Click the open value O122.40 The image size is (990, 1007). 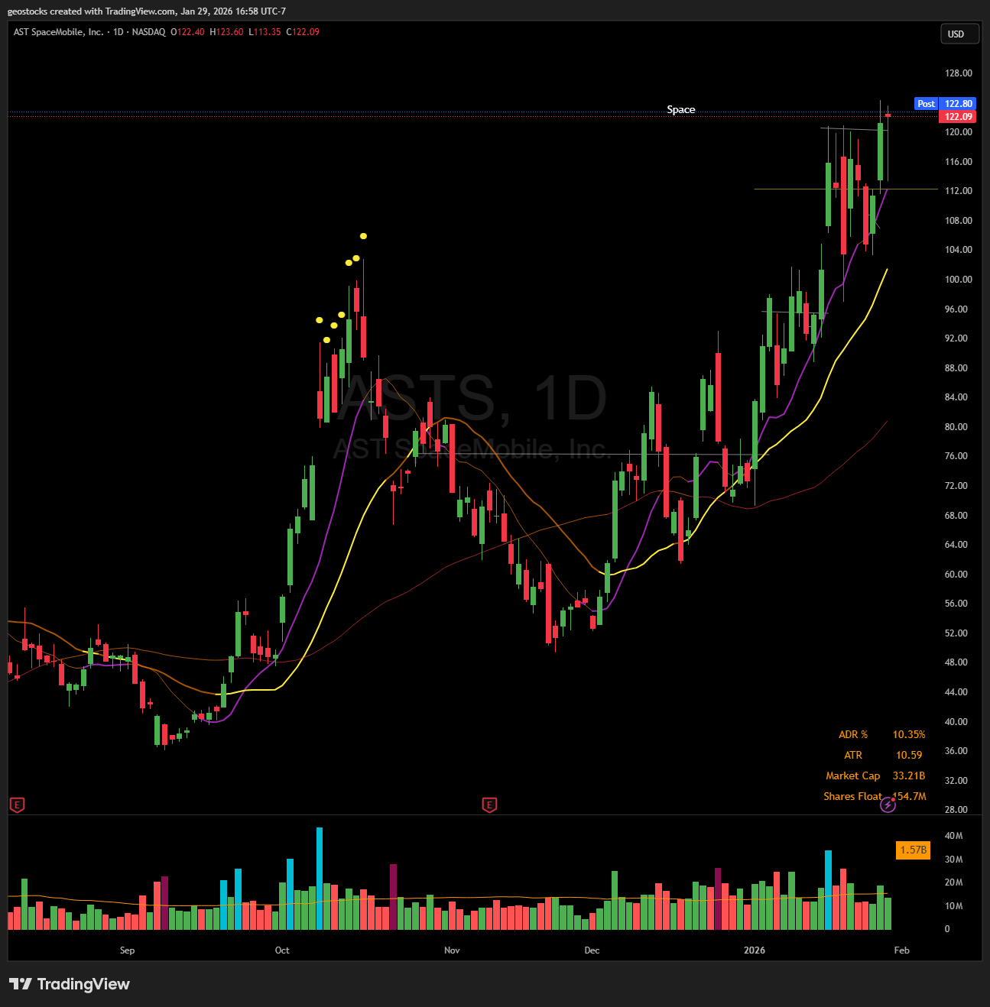187,32
